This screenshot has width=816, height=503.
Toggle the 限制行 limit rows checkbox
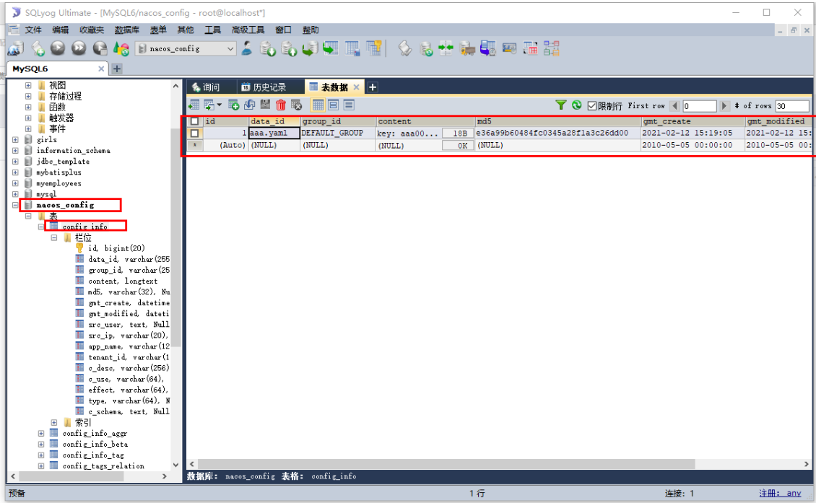tap(591, 105)
